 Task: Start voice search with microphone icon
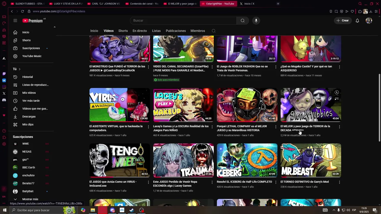pyautogui.click(x=256, y=21)
